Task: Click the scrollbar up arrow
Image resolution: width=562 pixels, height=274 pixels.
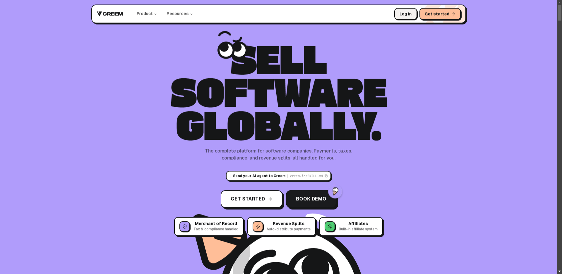Action: point(559,2)
